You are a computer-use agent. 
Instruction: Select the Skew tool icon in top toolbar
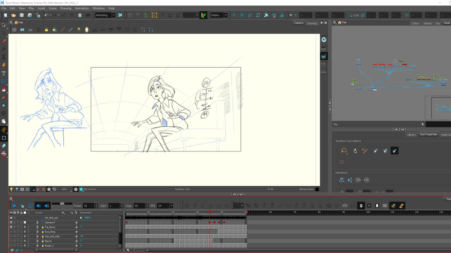[258, 15]
